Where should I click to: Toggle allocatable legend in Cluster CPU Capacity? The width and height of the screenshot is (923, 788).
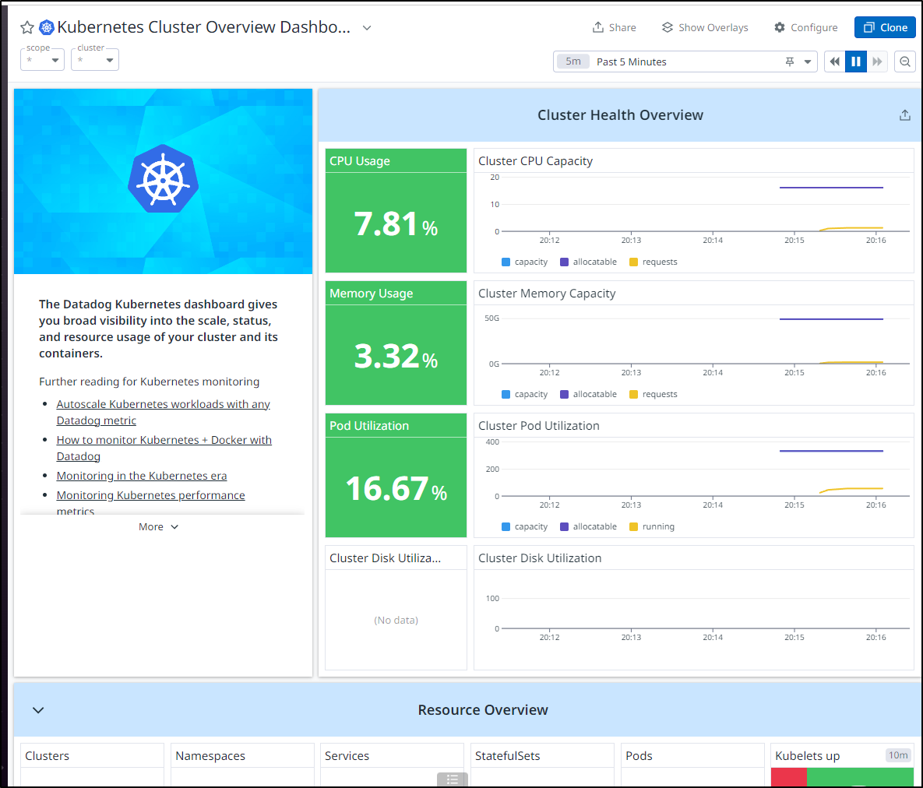pyautogui.click(x=589, y=262)
